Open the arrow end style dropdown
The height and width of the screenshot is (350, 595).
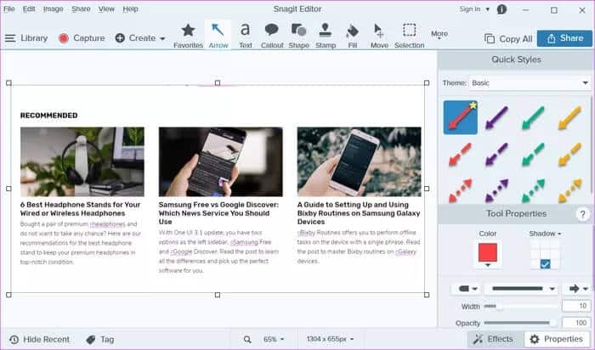click(x=578, y=289)
